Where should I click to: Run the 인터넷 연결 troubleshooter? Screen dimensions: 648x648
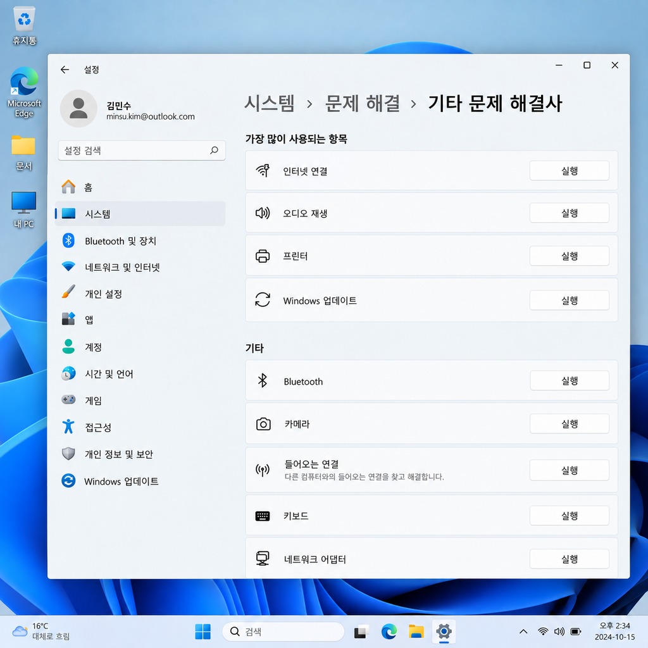coord(569,171)
